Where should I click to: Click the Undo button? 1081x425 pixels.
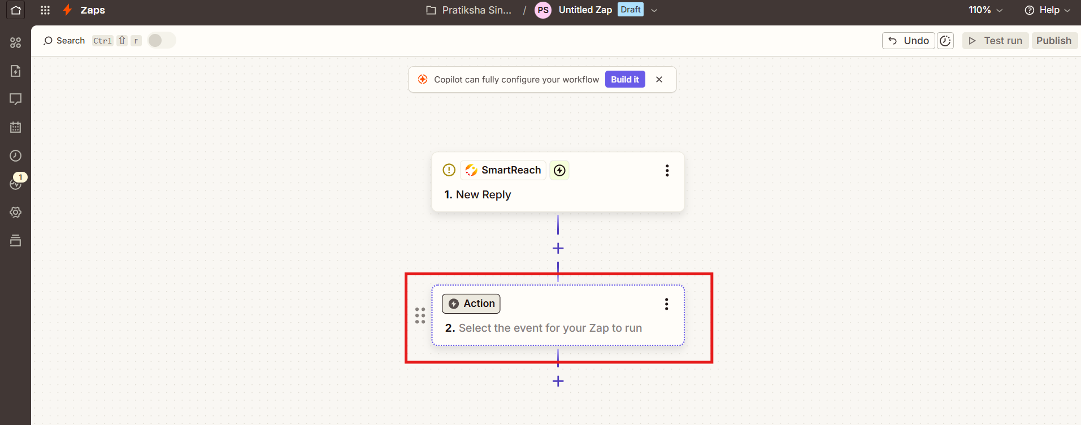(908, 41)
